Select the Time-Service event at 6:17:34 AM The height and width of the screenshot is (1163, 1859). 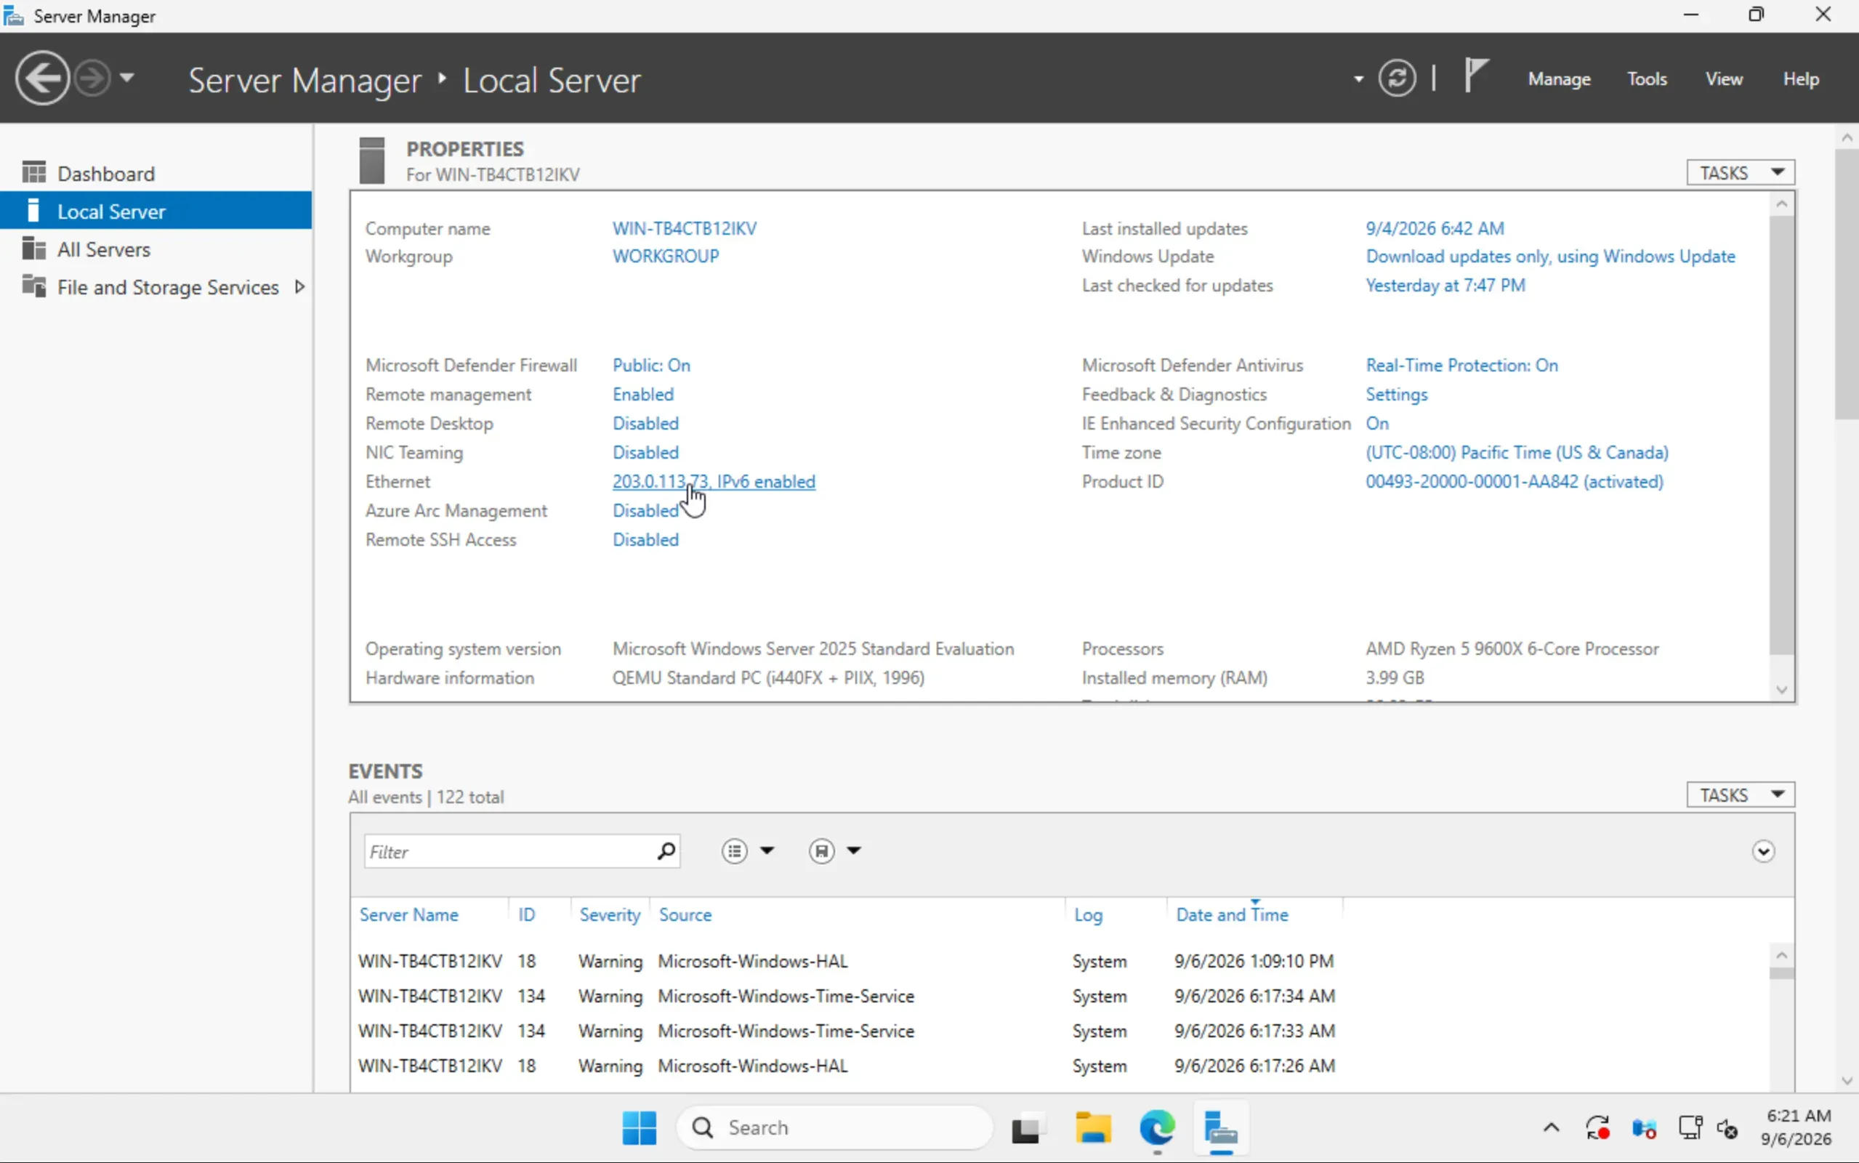(1061, 996)
